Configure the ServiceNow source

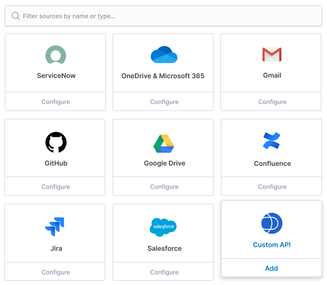55,102
